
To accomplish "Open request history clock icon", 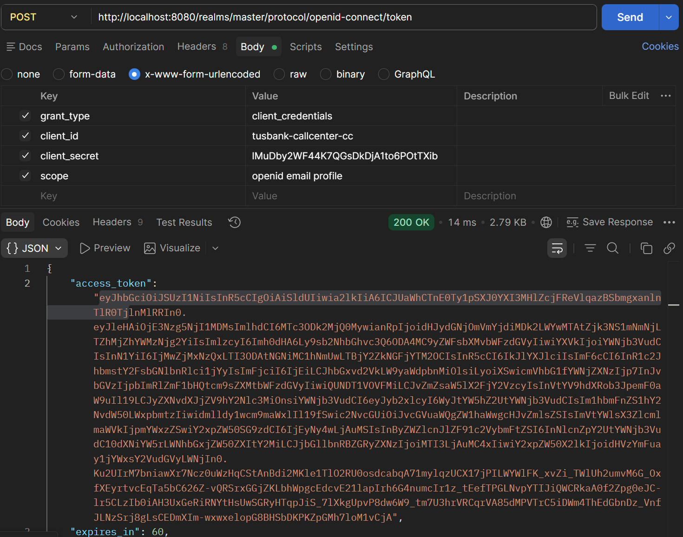I will pyautogui.click(x=235, y=223).
